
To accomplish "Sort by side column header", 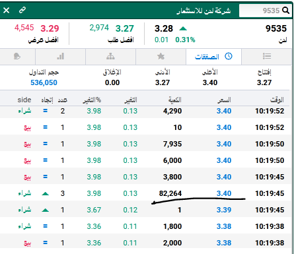I will pos(24,100).
